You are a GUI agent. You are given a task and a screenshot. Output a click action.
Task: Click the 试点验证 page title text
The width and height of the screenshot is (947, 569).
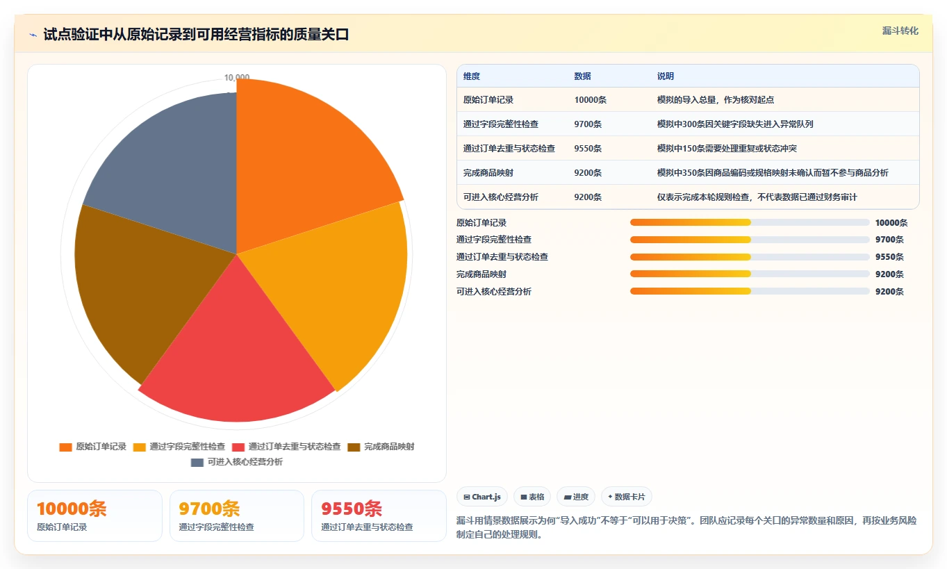[196, 35]
